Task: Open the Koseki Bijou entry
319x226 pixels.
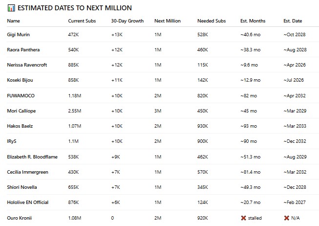Action: tap(20, 80)
